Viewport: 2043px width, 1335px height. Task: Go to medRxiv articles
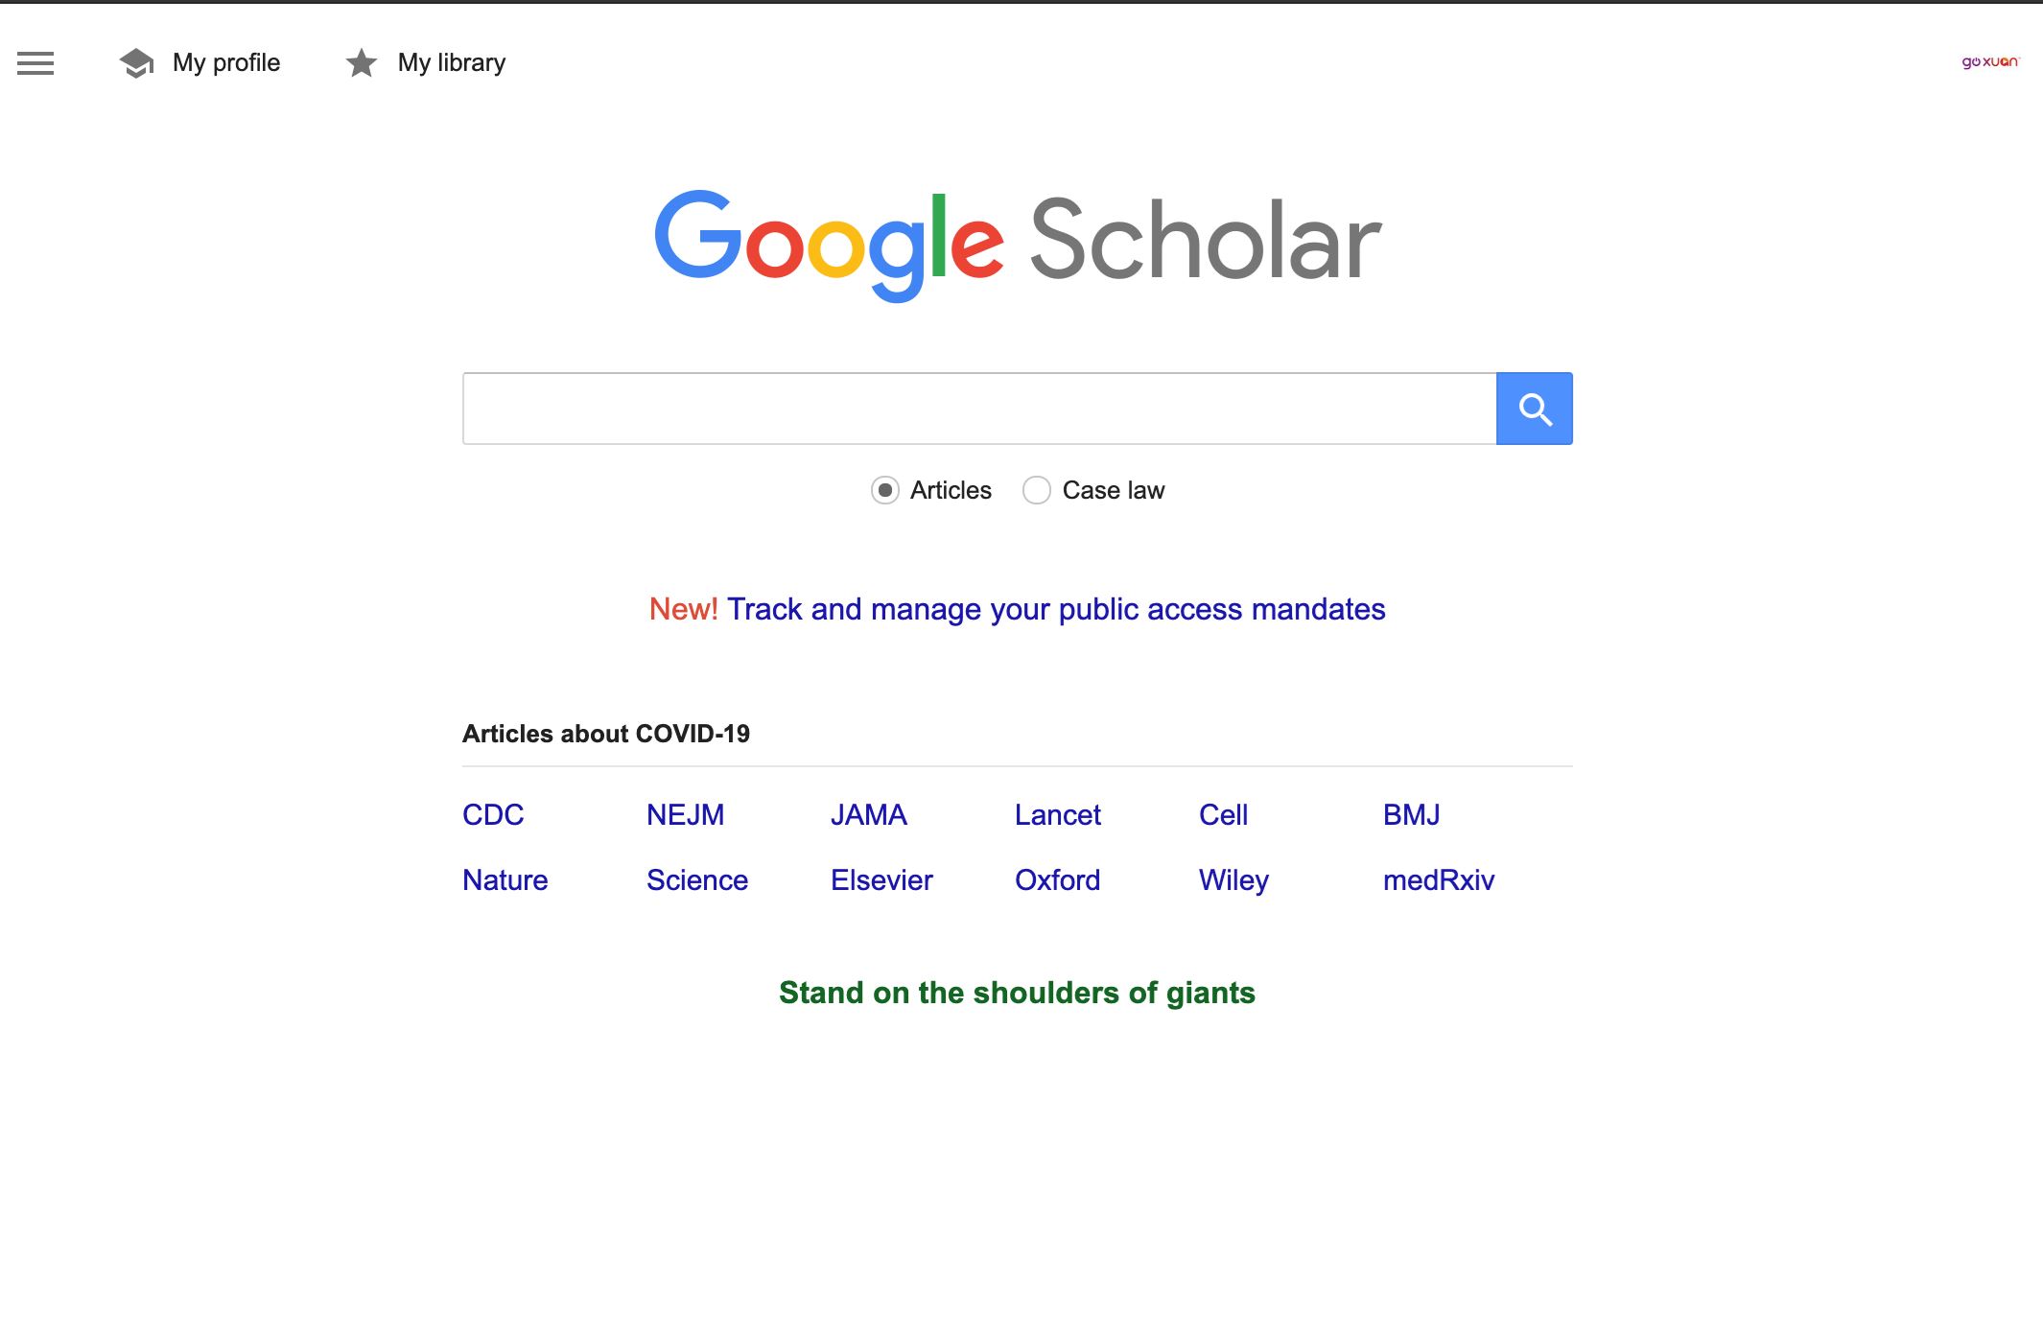(1438, 879)
